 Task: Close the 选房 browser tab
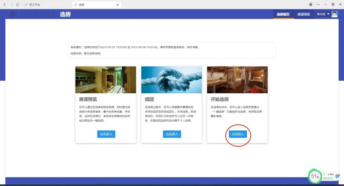click(x=117, y=5)
